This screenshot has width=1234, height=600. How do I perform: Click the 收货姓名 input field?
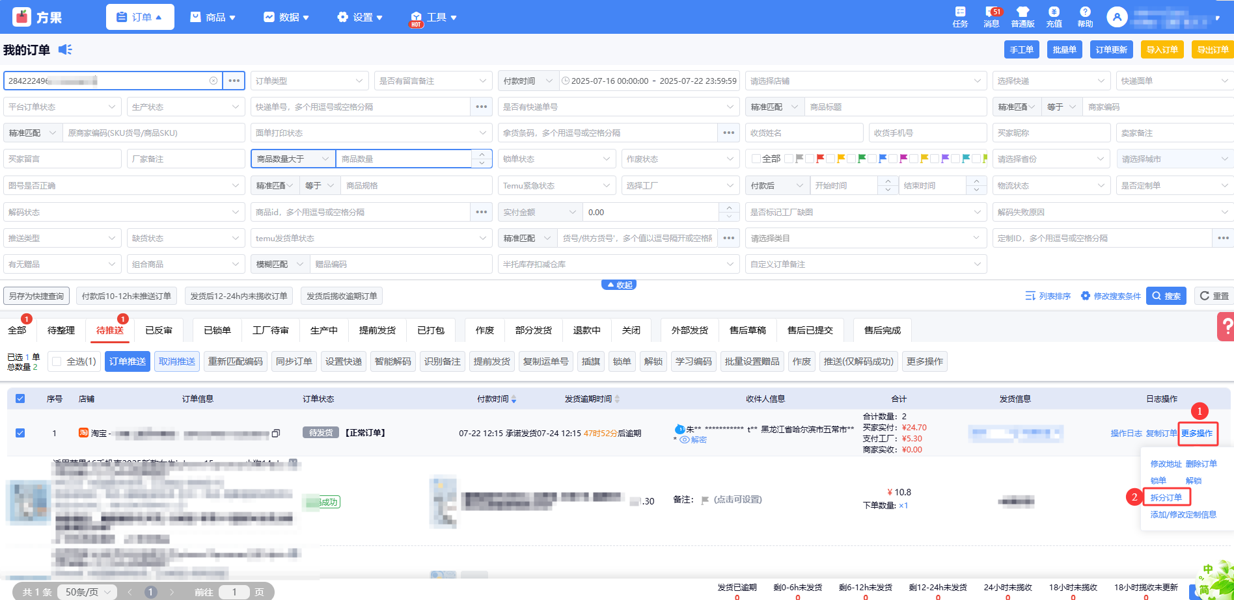[x=803, y=133]
